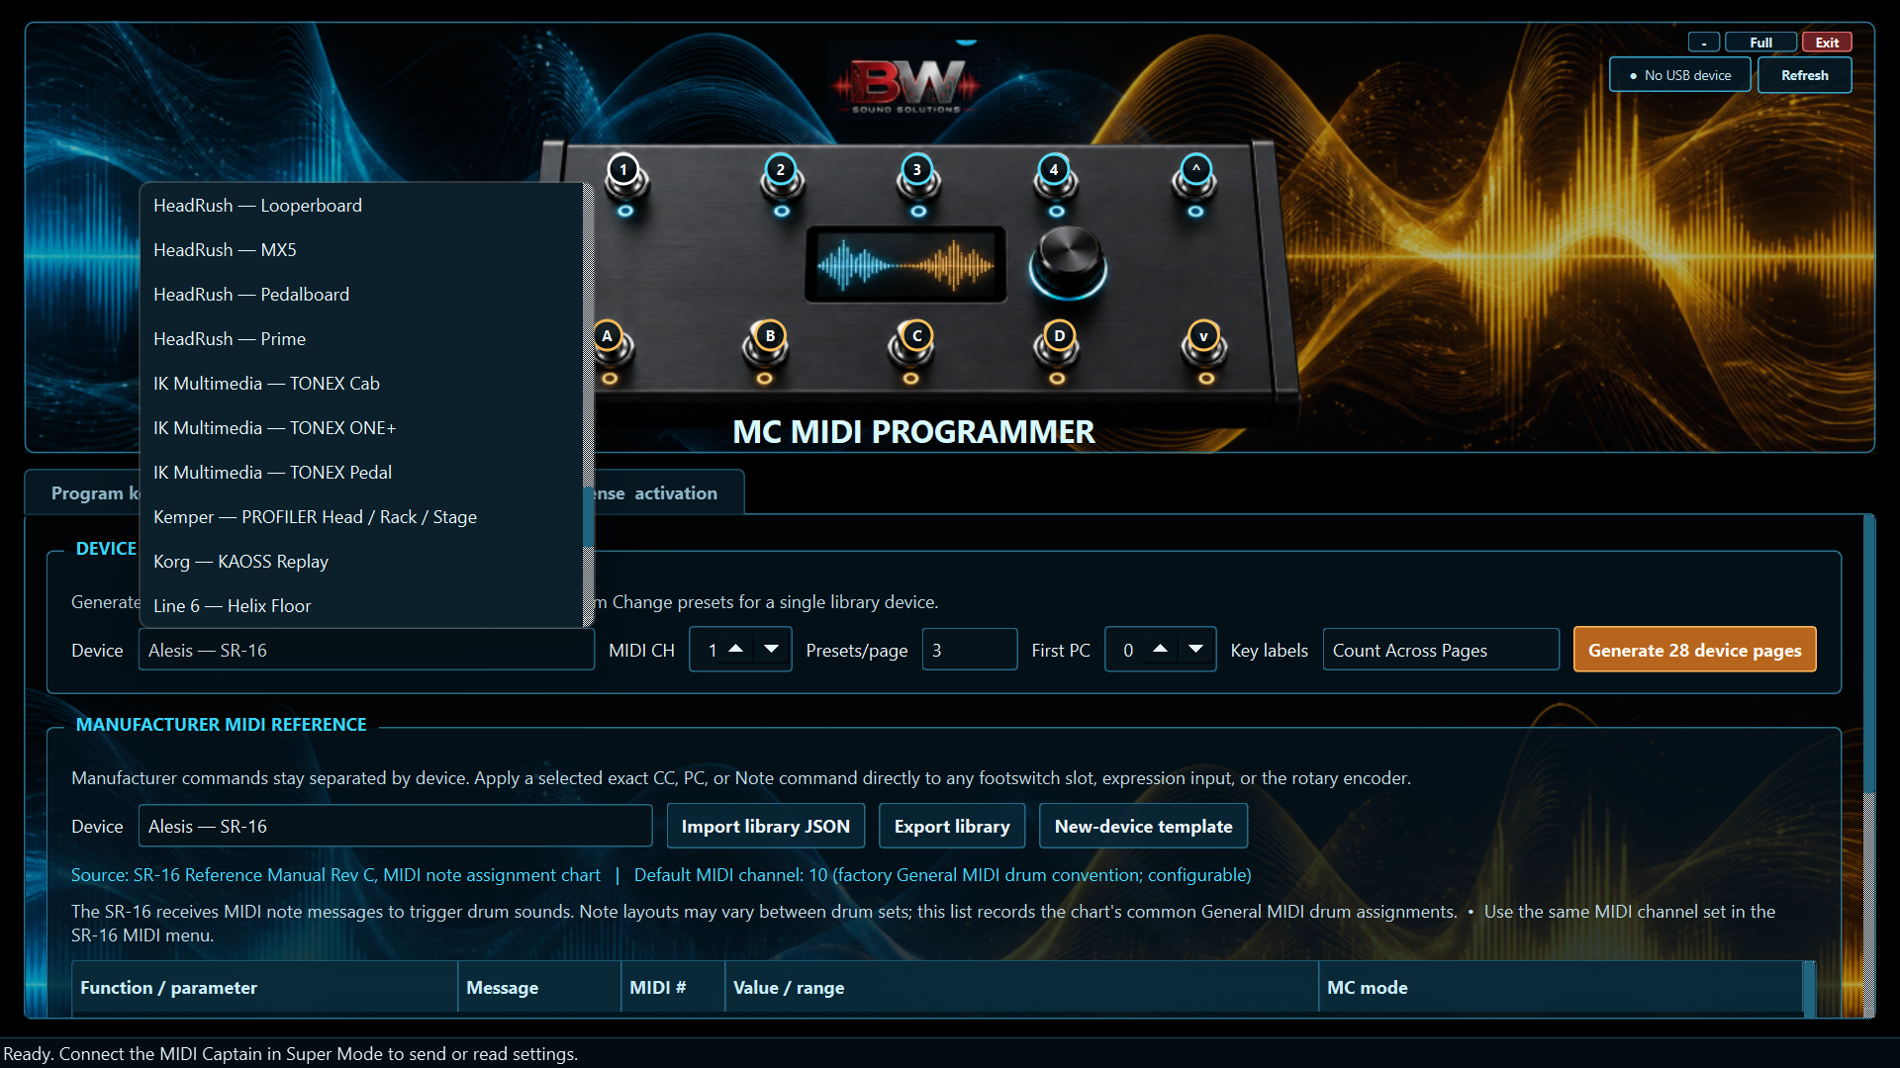Click the Default MIDI channel: 10 text
This screenshot has height=1068, width=1900.
coord(942,875)
